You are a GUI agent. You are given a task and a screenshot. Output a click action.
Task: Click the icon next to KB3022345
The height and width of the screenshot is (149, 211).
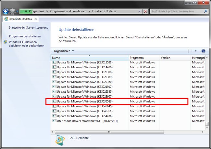pos(54,91)
